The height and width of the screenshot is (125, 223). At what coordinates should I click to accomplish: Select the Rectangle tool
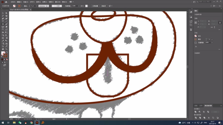point(3,24)
